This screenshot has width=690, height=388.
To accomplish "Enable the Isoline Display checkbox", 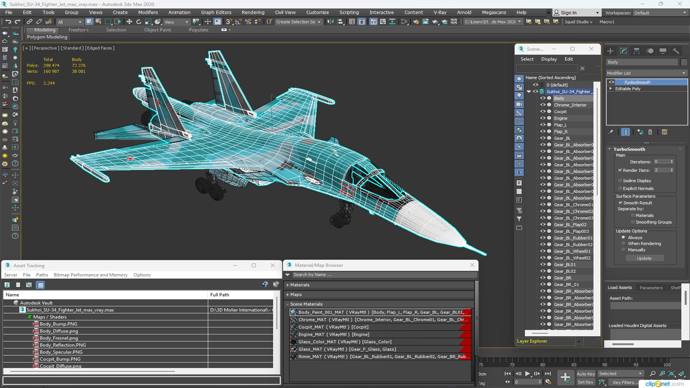I will pyautogui.click(x=620, y=181).
